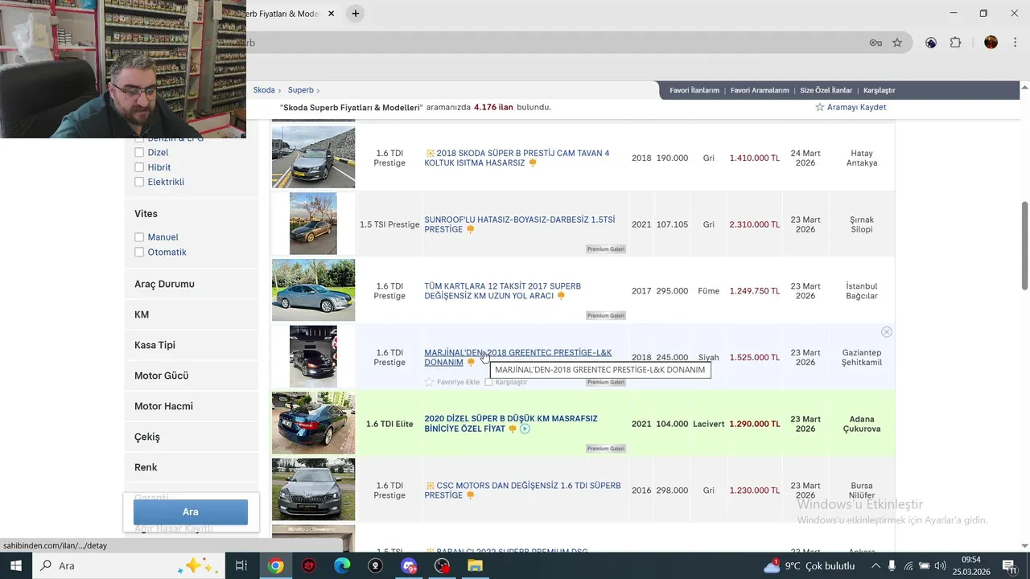The height and width of the screenshot is (579, 1030).
Task: Click the star icon next to Aramayı Kaydet
Action: click(x=820, y=107)
